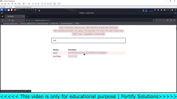177x99 pixels.
Task: Bookmark this page with the star icon
Action: click(154, 20)
